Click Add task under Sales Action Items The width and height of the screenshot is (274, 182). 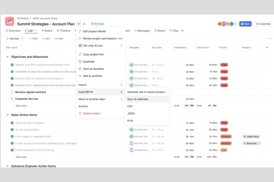[22, 157]
